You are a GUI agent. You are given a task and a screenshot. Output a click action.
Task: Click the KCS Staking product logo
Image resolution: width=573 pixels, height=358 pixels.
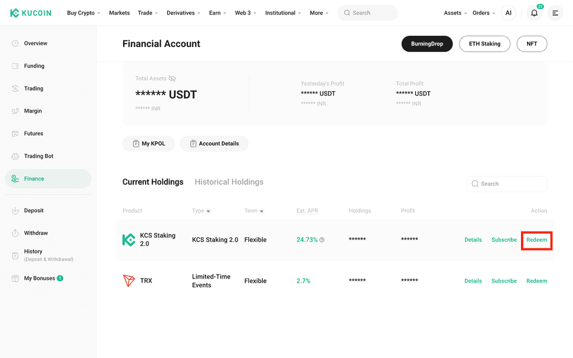129,239
